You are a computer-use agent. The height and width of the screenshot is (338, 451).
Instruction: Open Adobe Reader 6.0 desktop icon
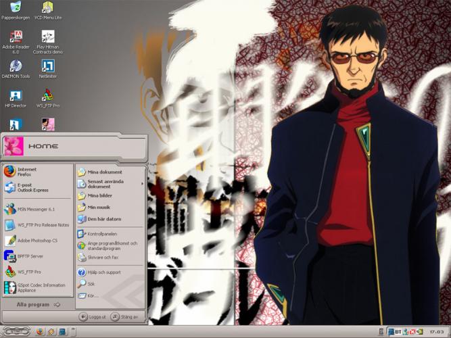coord(16,42)
